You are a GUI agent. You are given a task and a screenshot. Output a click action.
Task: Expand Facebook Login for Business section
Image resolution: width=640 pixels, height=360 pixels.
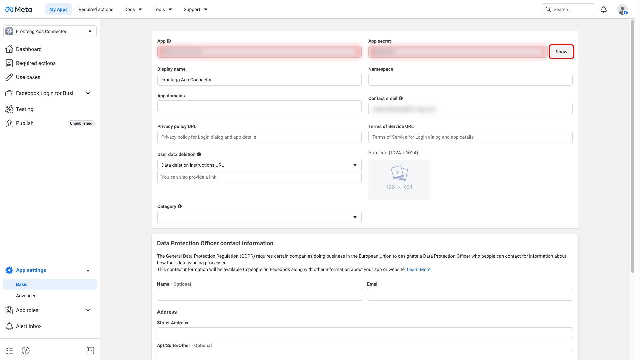(88, 93)
